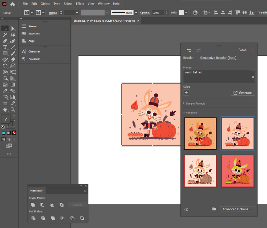267x228 pixels.
Task: Set paint to None swatch
Action: click(x=14, y=133)
